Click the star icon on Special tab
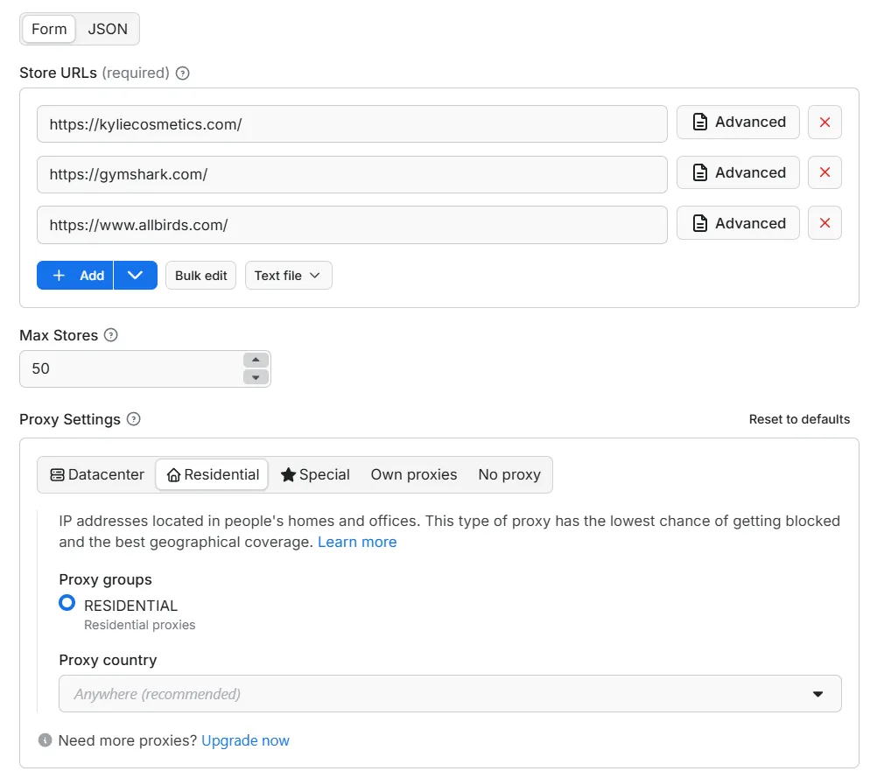Screen dimensions: 870x778 click(288, 474)
